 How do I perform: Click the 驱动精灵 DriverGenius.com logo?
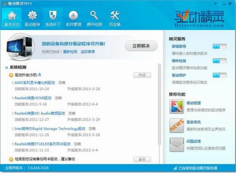click(x=199, y=18)
